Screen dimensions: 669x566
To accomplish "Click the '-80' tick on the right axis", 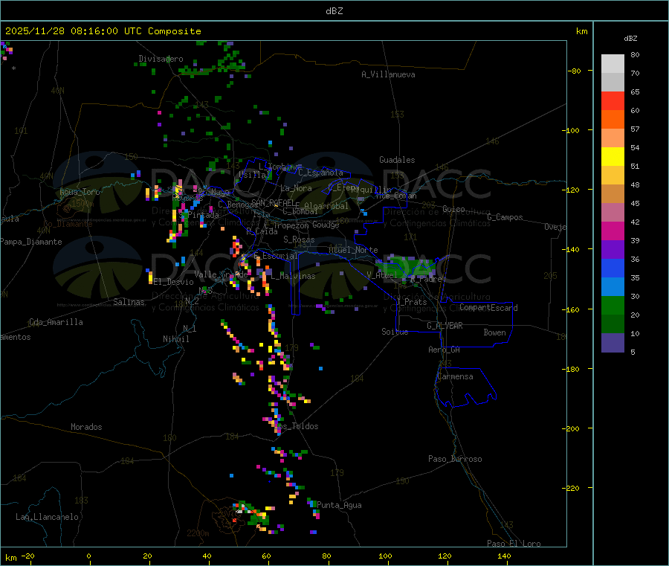I will point(575,71).
